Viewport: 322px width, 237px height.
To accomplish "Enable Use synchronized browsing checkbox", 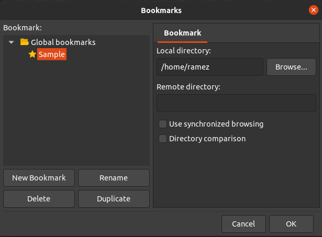I will [163, 124].
